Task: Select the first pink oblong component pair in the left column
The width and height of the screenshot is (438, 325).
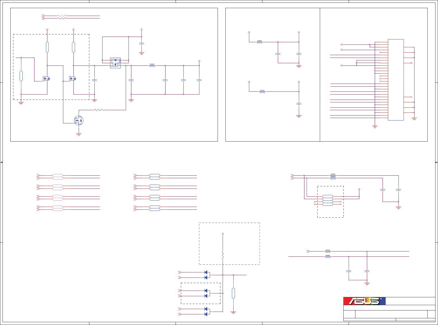Action: coord(58,176)
